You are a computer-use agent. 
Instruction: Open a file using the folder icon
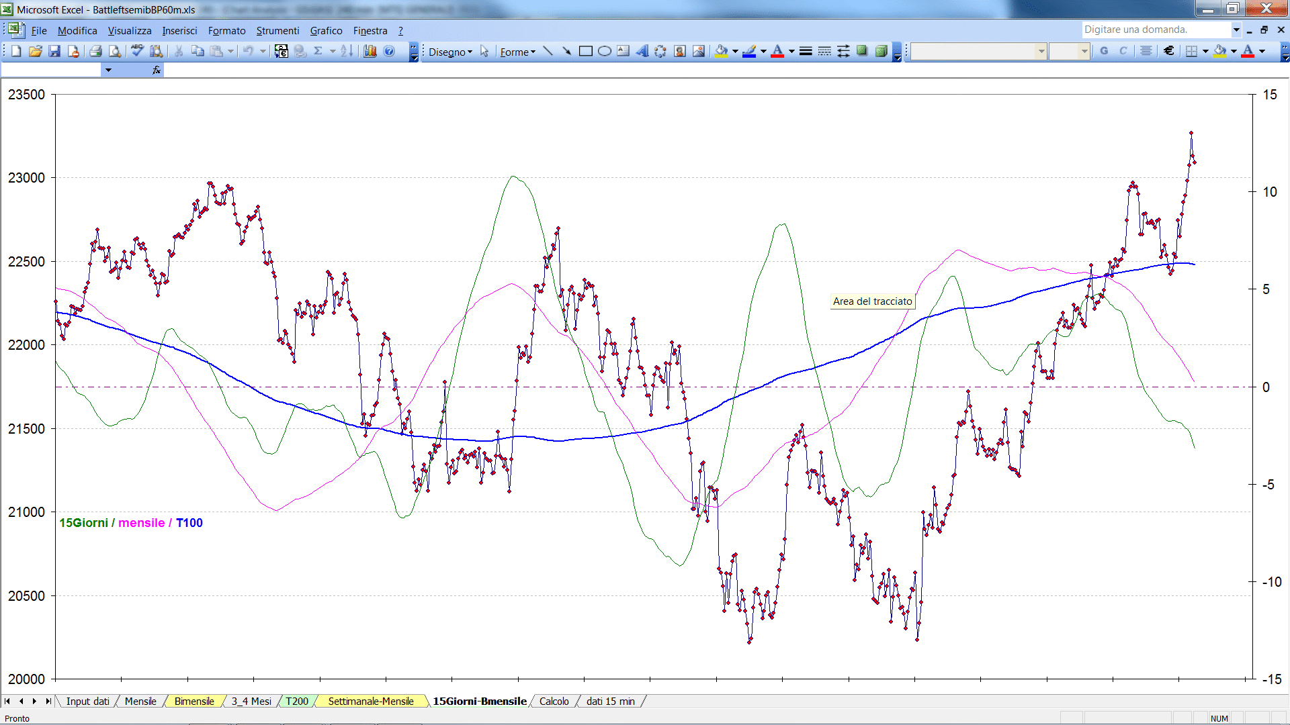coord(36,51)
